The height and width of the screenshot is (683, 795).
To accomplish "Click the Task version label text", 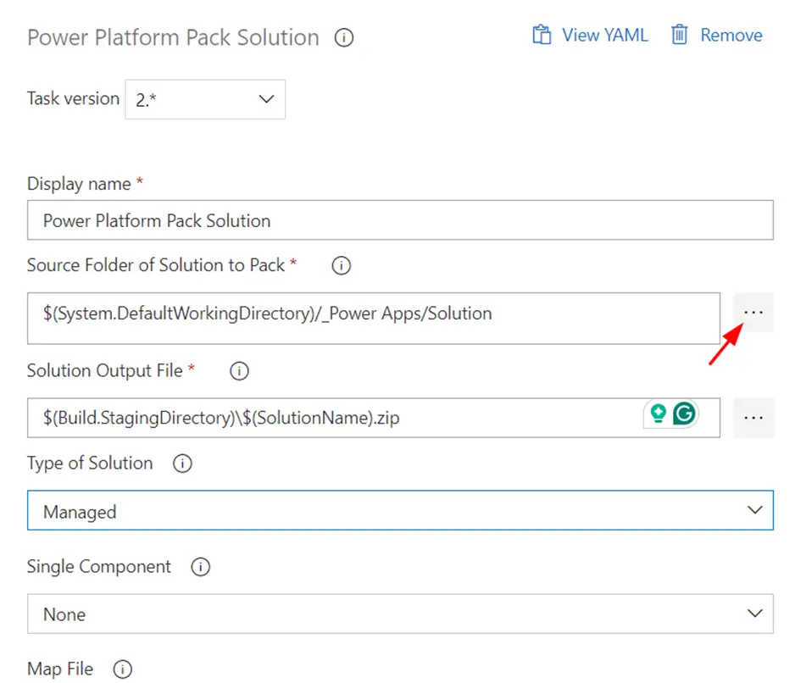I will pos(73,98).
